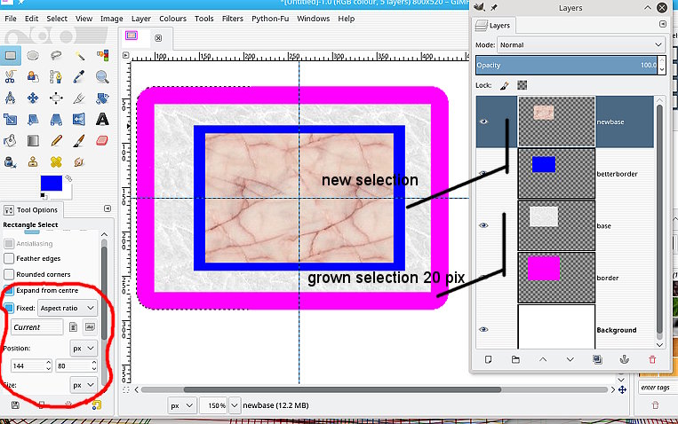This screenshot has width=678, height=424.
Task: Open the Filters menu
Action: (x=233, y=19)
